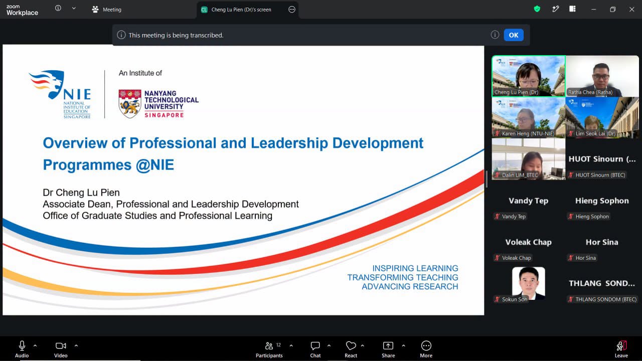This screenshot has height=361, width=642.
Task: Expand the Participants options chevron
Action: click(x=291, y=345)
